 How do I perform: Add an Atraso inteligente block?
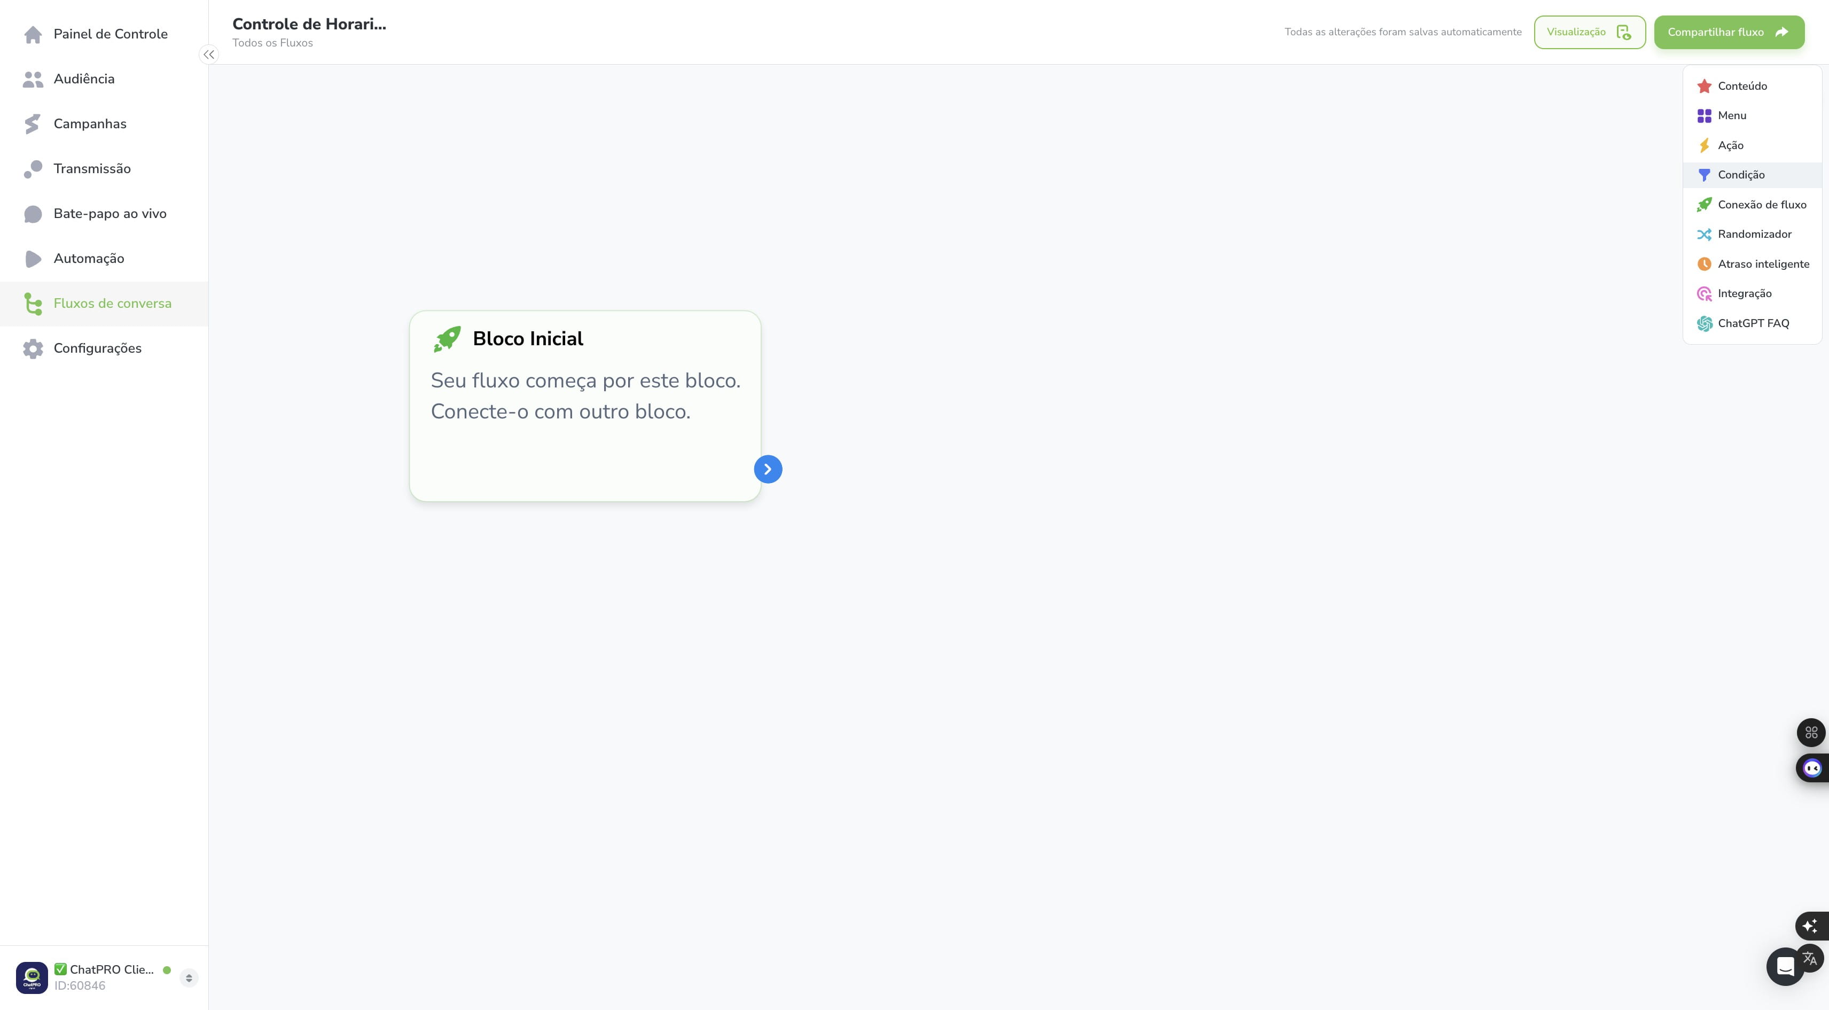click(x=1752, y=264)
